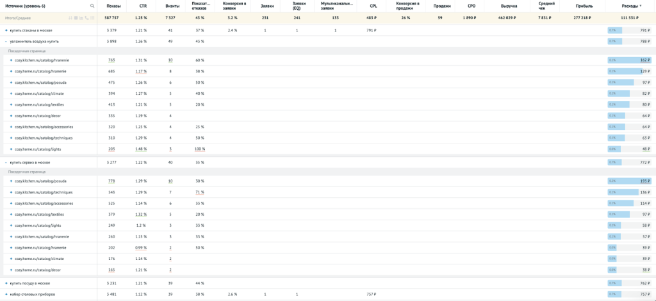Click the Показы column header
The width and height of the screenshot is (656, 301).
pos(113,6)
